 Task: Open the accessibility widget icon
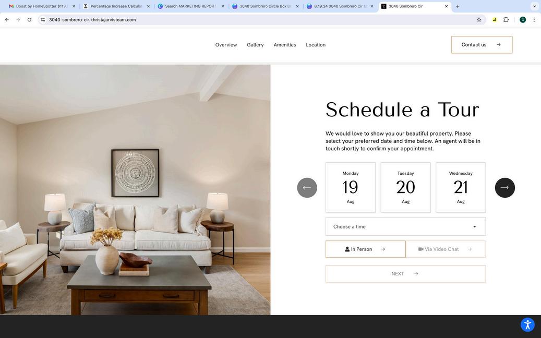pos(527,324)
